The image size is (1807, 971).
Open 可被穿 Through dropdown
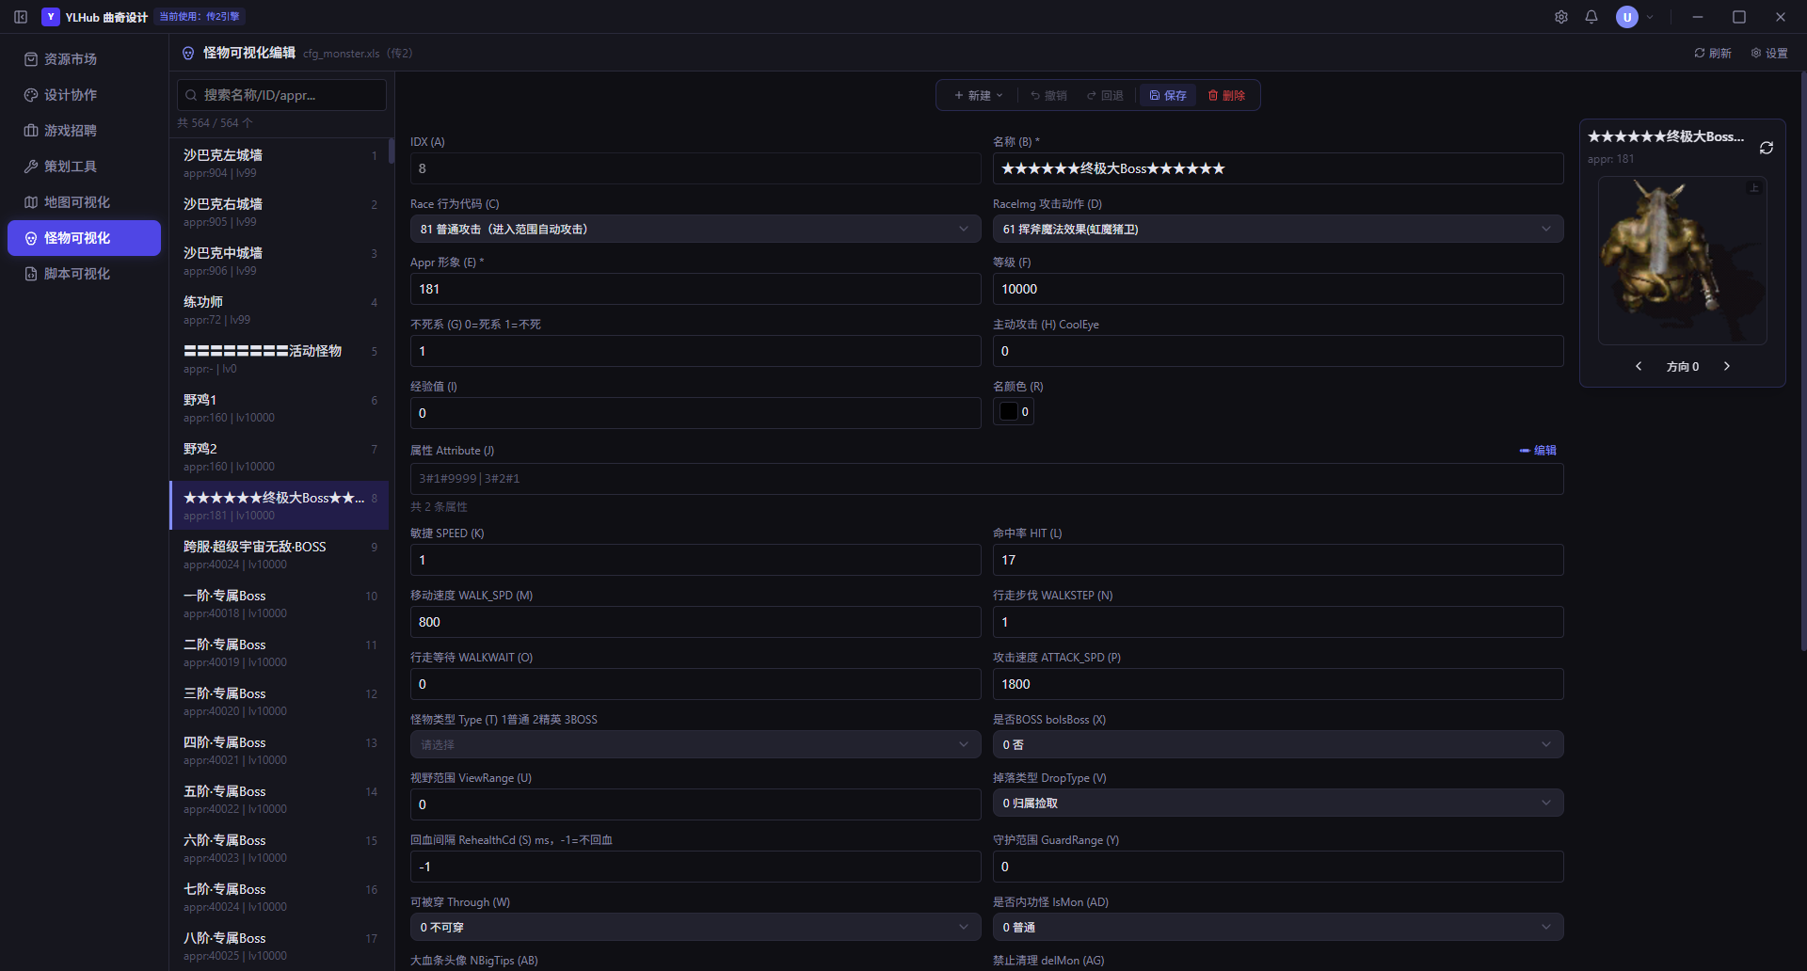(696, 927)
